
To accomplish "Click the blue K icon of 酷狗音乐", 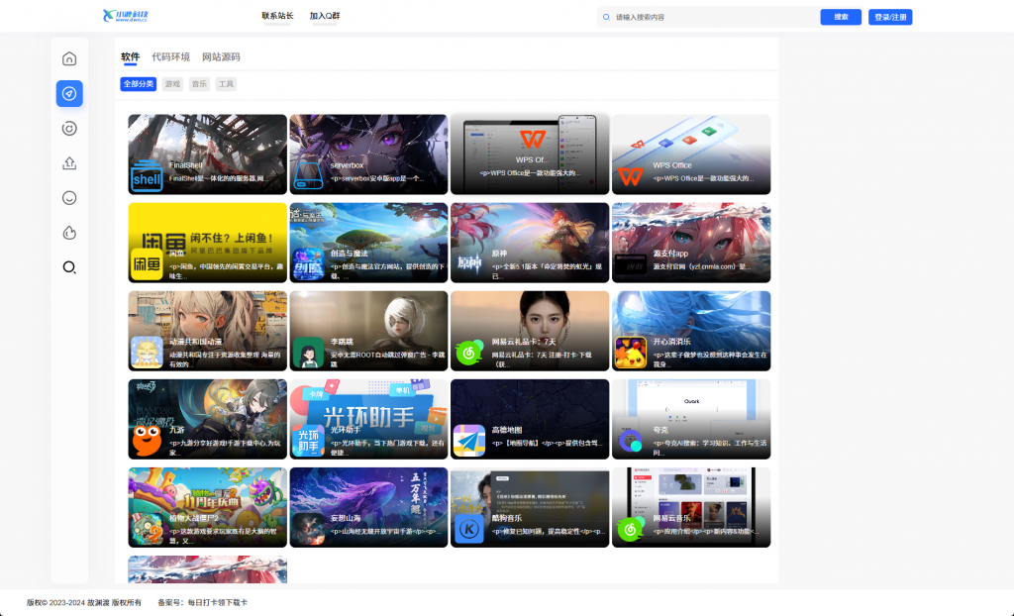I will click(469, 529).
